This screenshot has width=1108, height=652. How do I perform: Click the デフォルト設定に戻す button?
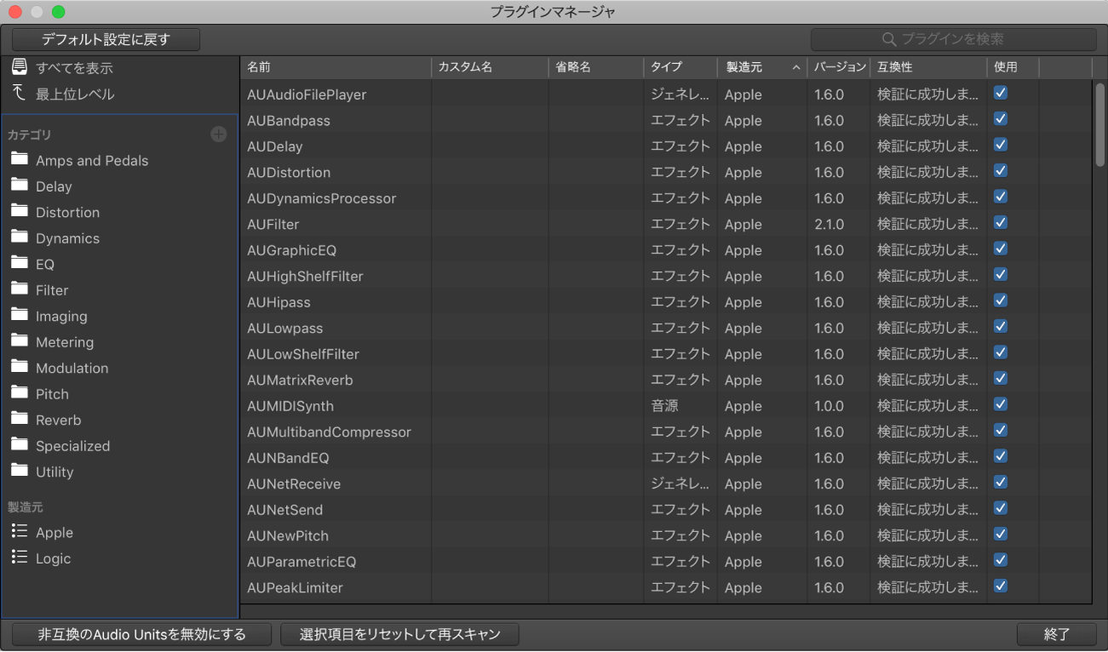(106, 39)
